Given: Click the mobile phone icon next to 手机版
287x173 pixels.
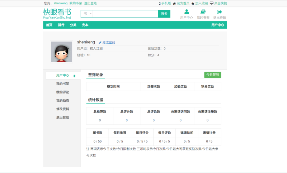Looking at the screenshot, I should tap(160, 4).
